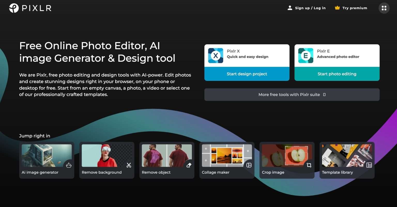This screenshot has height=207, width=397.
Task: Click Sign up / Log in
Action: click(310, 8)
